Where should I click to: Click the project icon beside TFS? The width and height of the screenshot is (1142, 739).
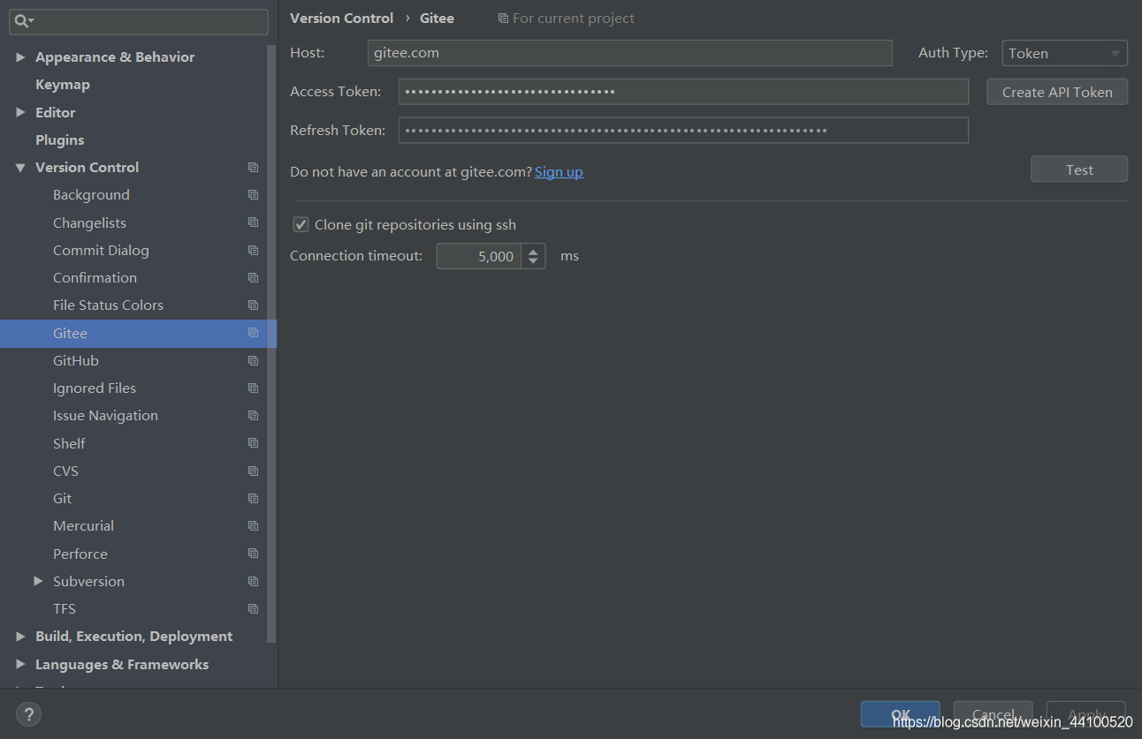coord(254,608)
